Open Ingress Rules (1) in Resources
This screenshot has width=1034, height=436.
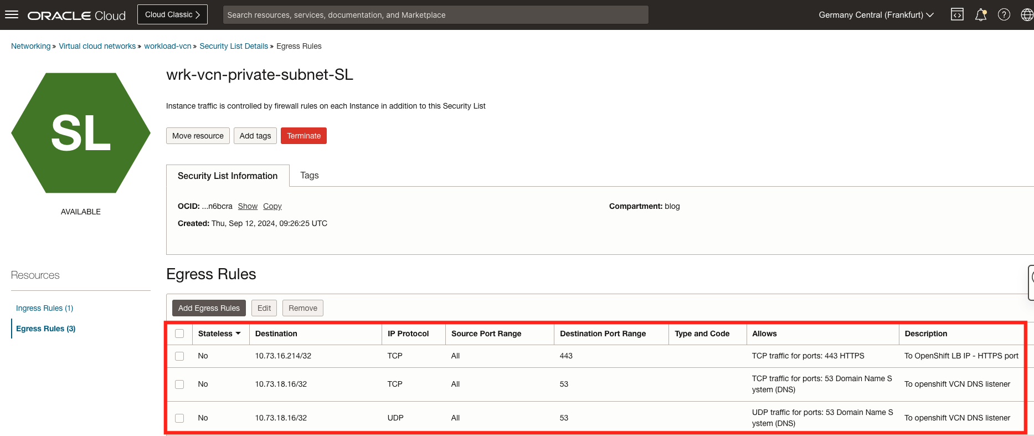pyautogui.click(x=44, y=308)
